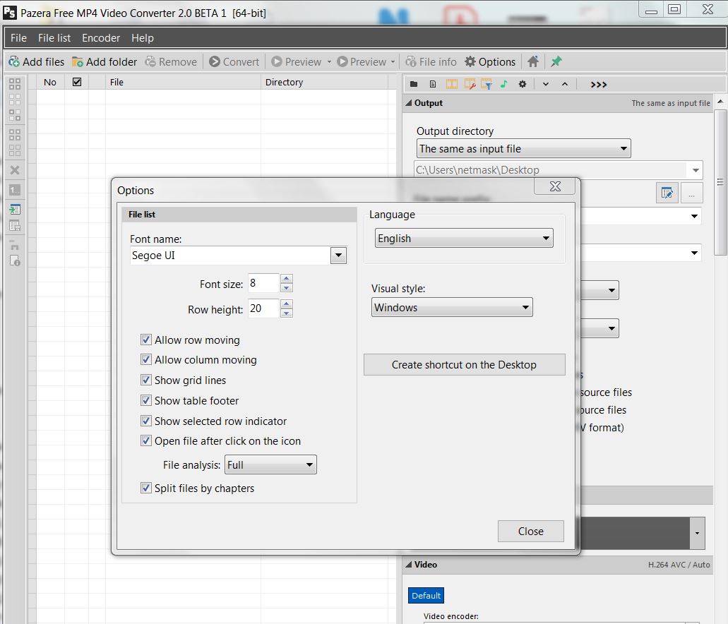Screen dimensions: 728x624
Task: Open the File menu
Action: click(18, 38)
